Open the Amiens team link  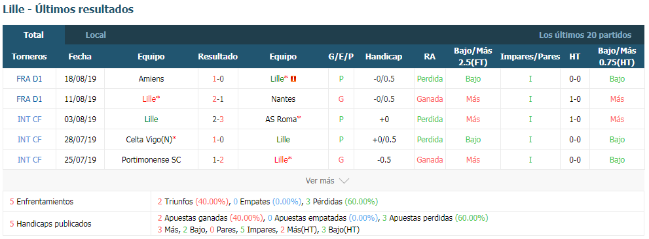point(151,79)
